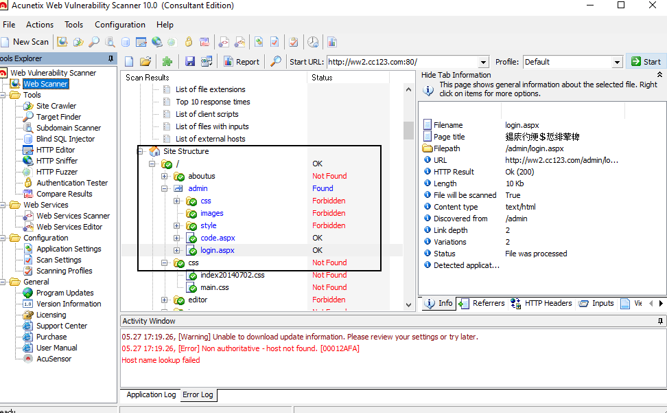Viewport: 667px width, 413px height.
Task: Open the Help menu
Action: coord(165,25)
